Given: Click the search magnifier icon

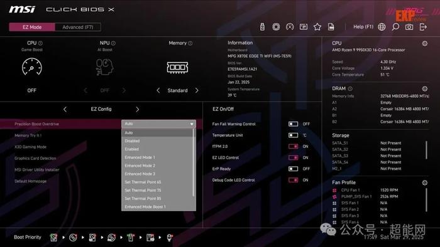Looking at the screenshot, I should (395, 27).
